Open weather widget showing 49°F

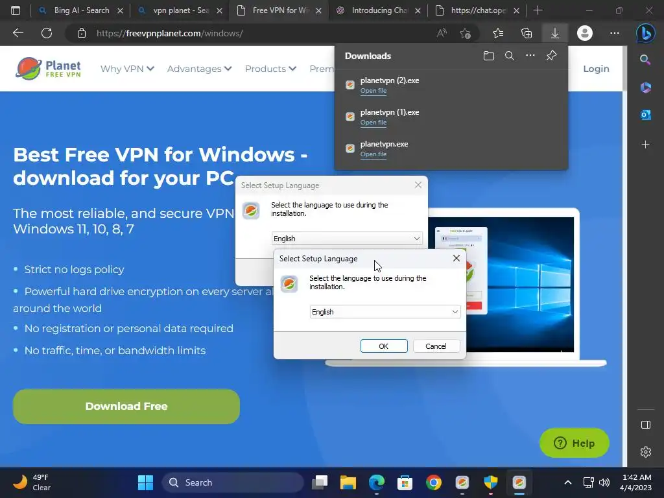[32, 482]
